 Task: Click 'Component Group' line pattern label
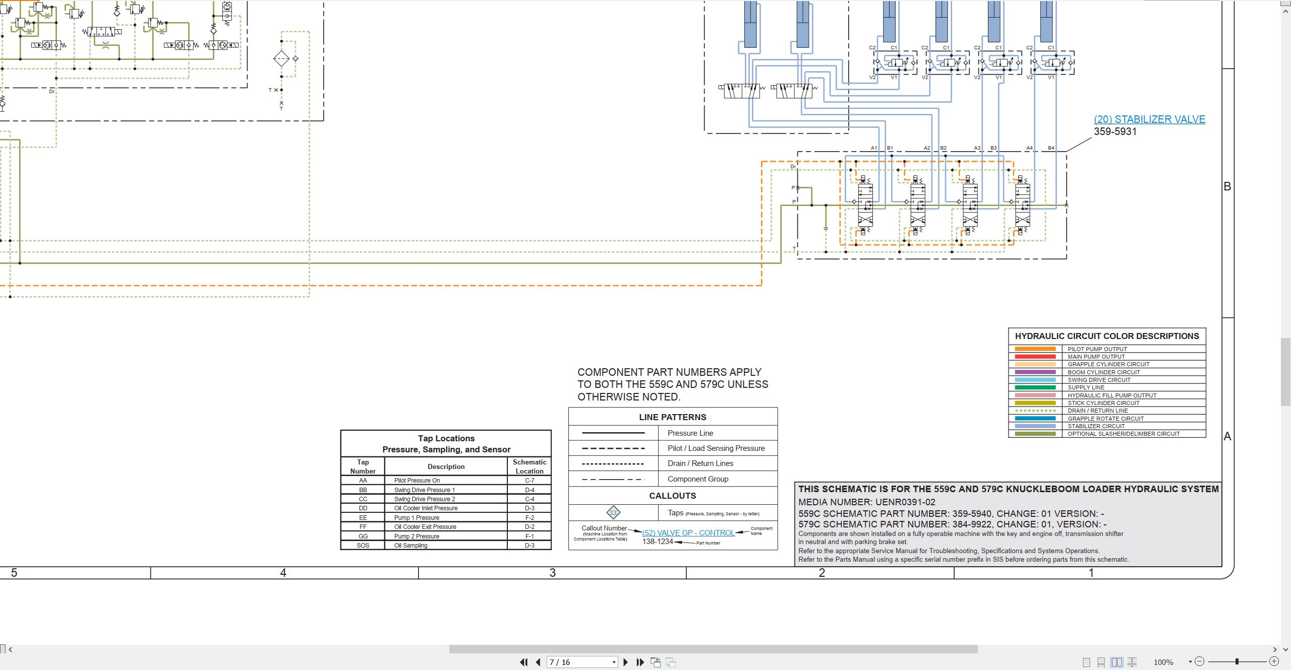coord(698,479)
